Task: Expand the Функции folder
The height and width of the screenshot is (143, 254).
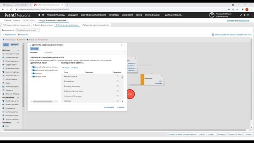Action: (32, 73)
